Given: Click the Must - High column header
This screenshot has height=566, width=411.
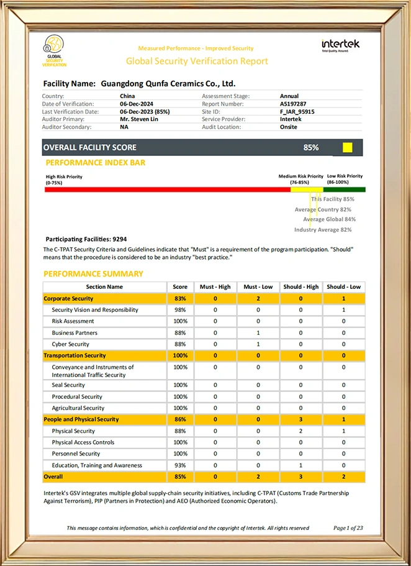Looking at the screenshot, I should pyautogui.click(x=215, y=287).
